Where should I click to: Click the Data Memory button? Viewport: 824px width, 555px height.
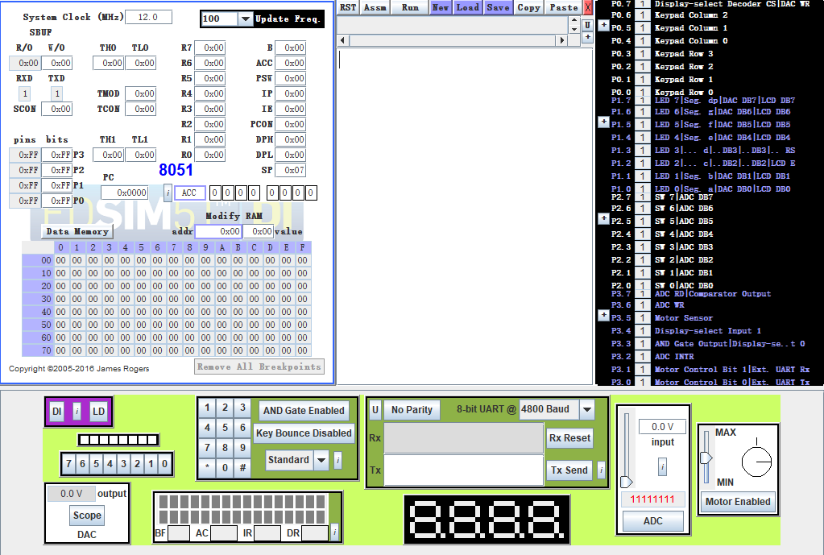point(77,231)
